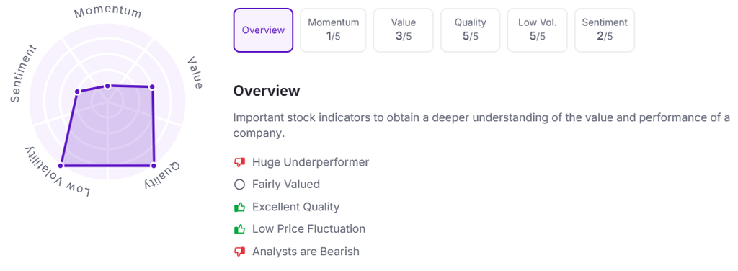This screenshot has width=738, height=271.
Task: Click the Sentiment data point on radar chart
Action: tap(78, 92)
